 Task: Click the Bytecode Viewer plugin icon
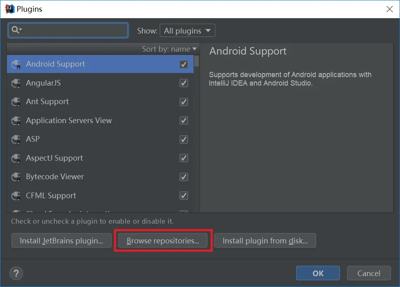[x=16, y=177]
